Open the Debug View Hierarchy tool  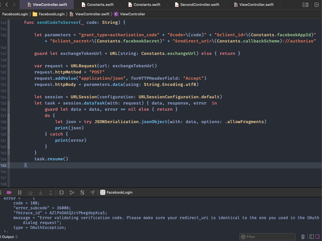pyautogui.click(x=62, y=192)
